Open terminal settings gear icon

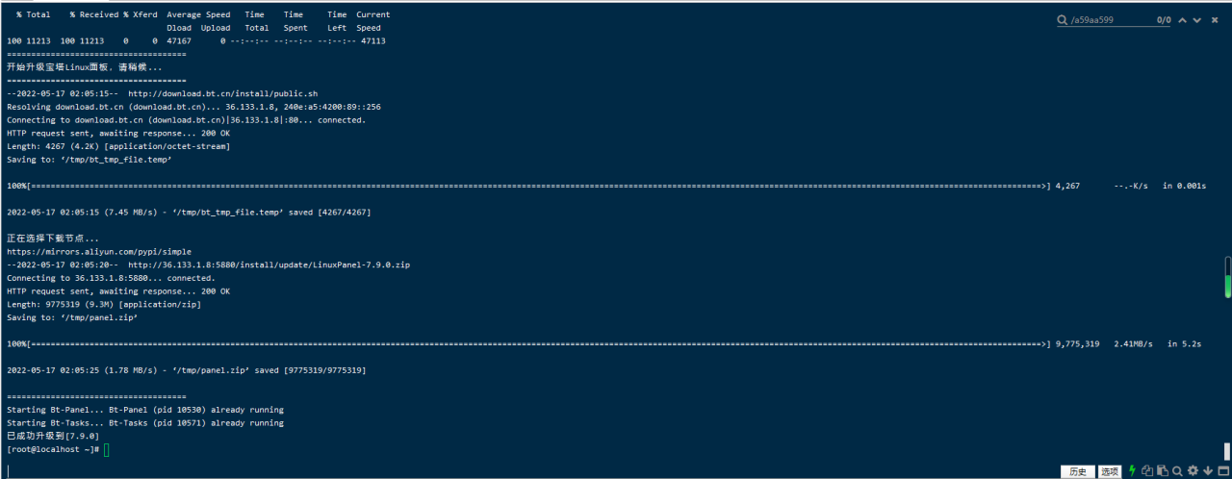click(1193, 471)
